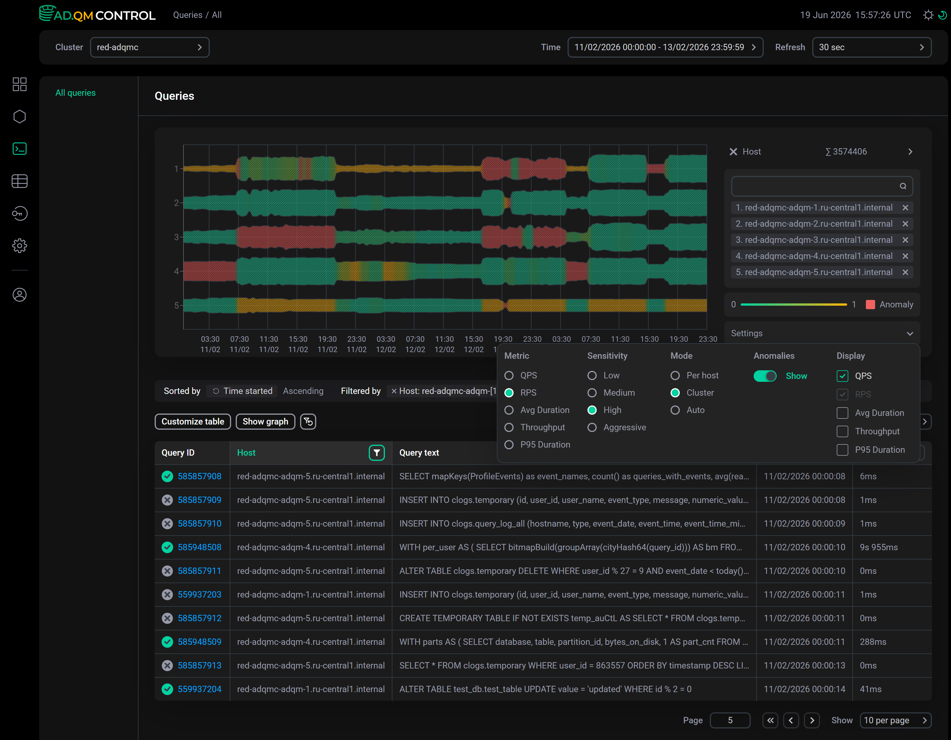Check the Avg Duration display checkbox
951x740 pixels.
[842, 413]
